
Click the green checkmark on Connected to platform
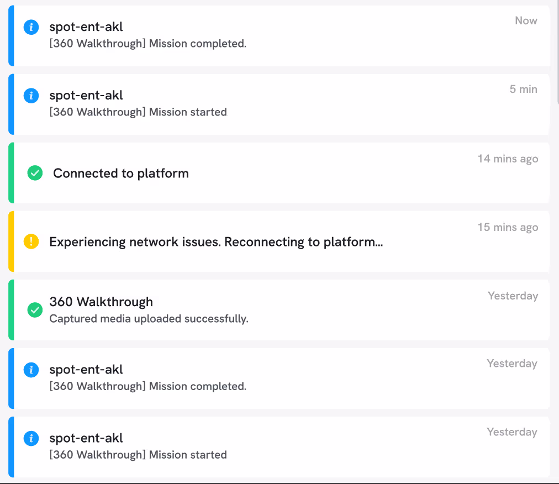tap(34, 173)
